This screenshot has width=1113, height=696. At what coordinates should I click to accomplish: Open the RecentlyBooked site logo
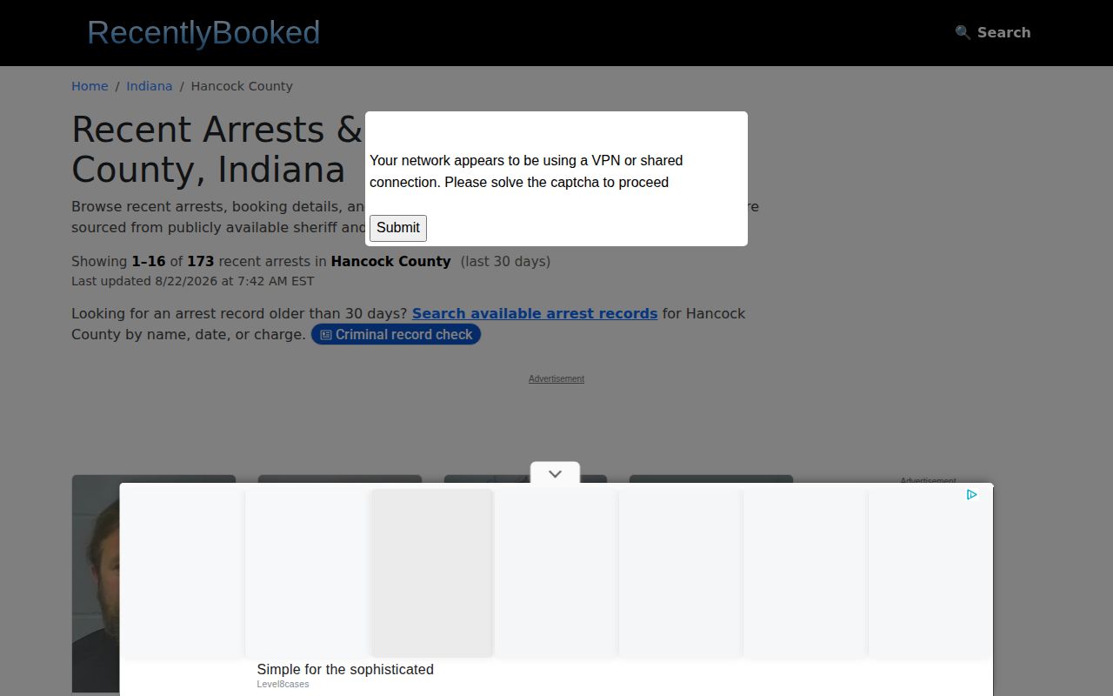coord(203,33)
